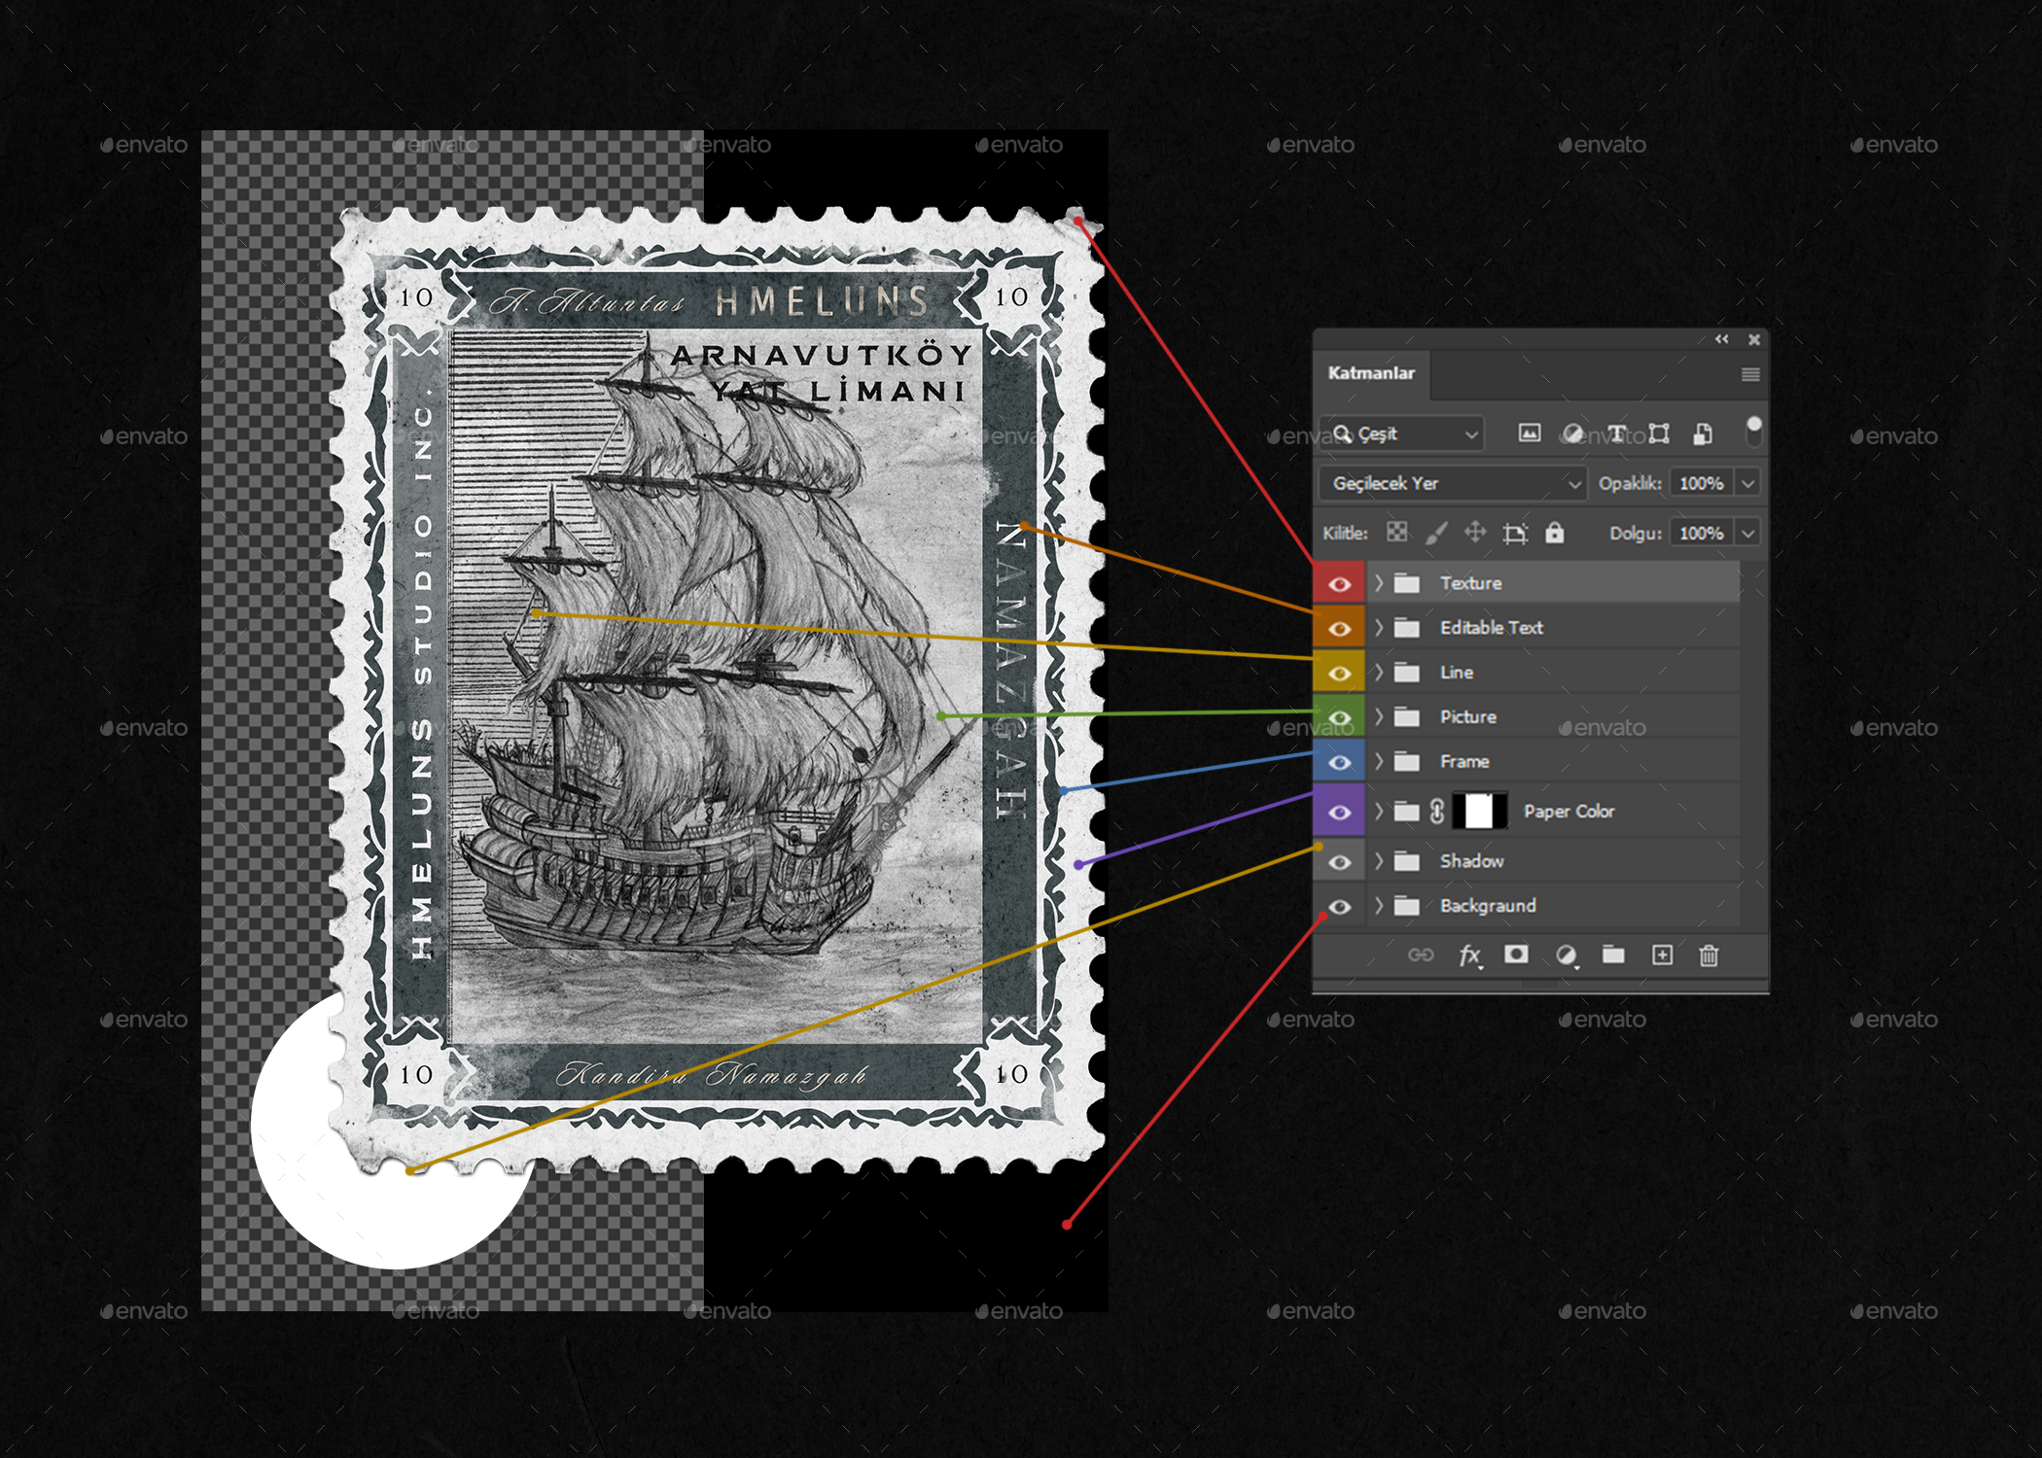Screen dimensions: 2042x1458
Task: Select the Frame layer name
Action: click(x=1464, y=762)
